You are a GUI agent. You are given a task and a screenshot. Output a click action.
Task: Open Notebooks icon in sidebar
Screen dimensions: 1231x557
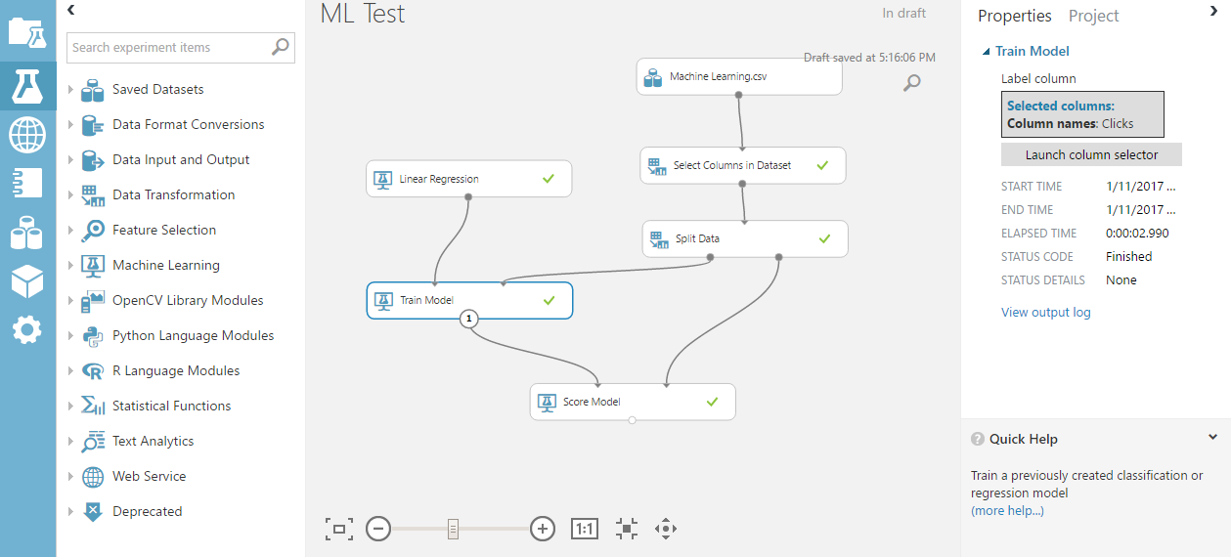(x=27, y=183)
